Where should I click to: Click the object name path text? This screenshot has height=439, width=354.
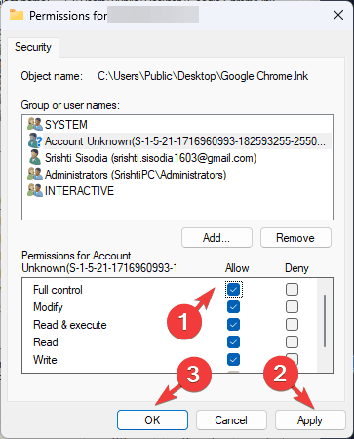203,76
